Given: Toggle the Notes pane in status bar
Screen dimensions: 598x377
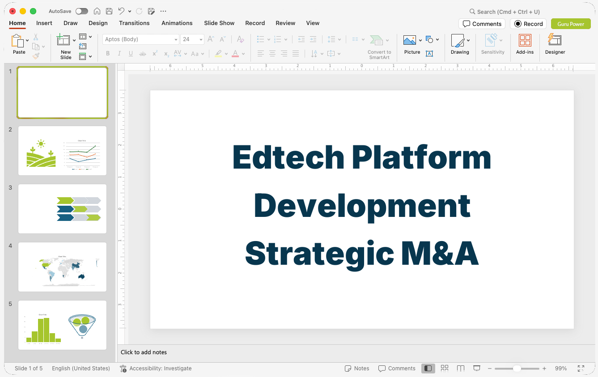Looking at the screenshot, I should (357, 369).
